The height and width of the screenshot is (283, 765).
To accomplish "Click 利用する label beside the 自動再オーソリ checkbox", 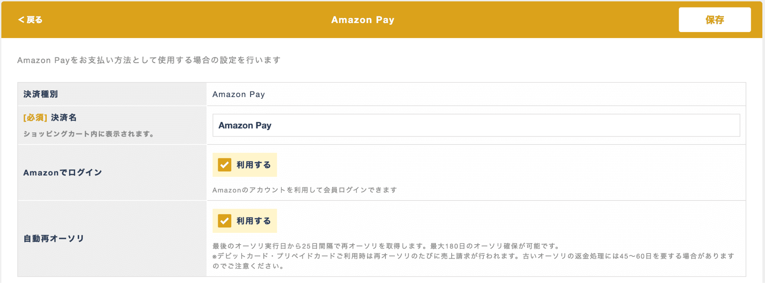I will [254, 221].
